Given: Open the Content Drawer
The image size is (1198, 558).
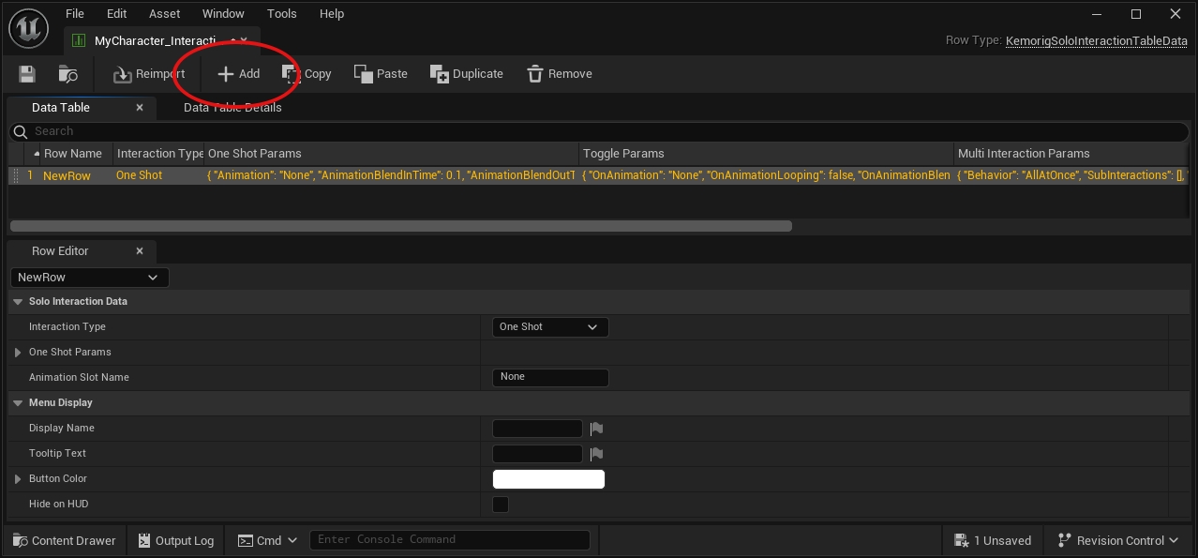Looking at the screenshot, I should pyautogui.click(x=65, y=541).
